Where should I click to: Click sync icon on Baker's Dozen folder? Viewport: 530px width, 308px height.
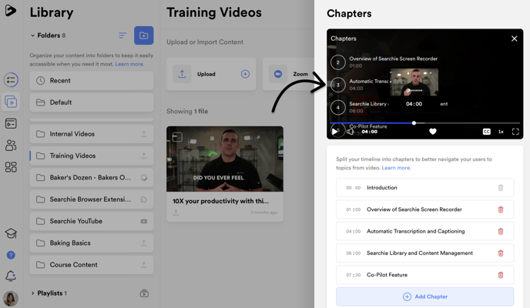(144, 177)
